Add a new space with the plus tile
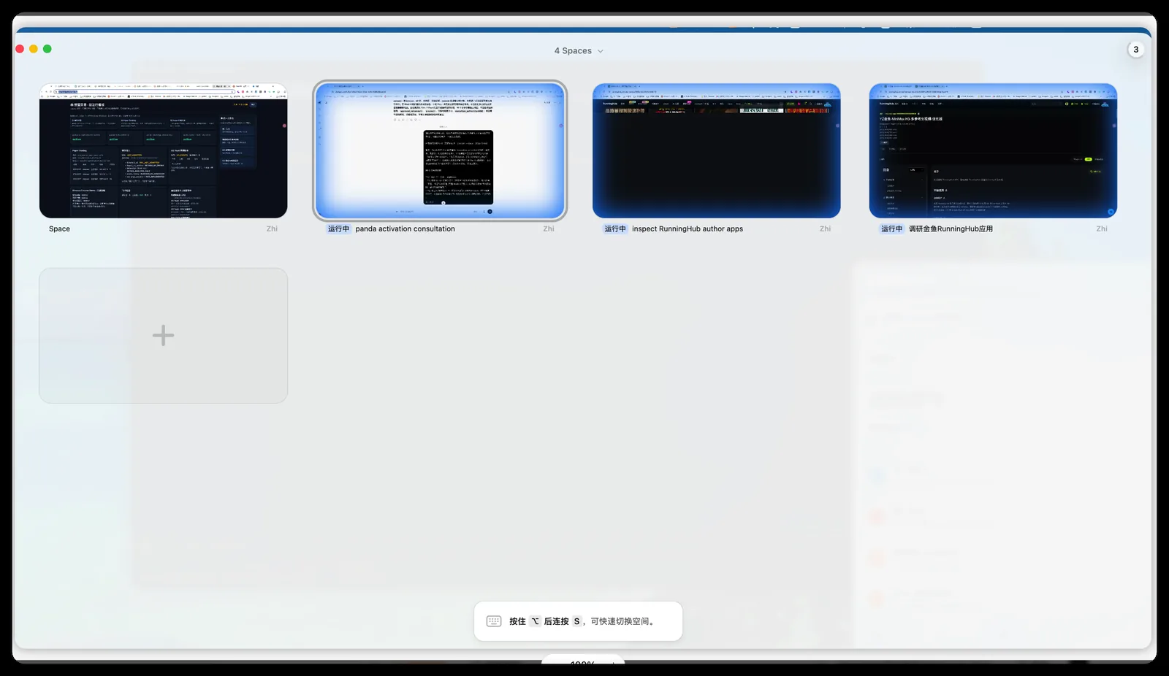The height and width of the screenshot is (676, 1169). [163, 335]
